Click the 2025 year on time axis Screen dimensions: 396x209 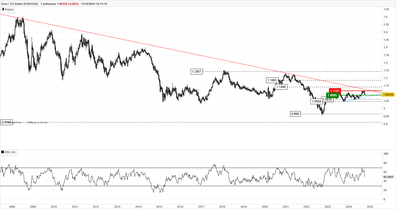click(370, 207)
